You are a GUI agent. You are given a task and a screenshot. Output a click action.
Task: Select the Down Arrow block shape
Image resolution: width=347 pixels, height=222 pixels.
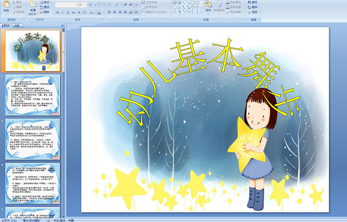point(197,7)
